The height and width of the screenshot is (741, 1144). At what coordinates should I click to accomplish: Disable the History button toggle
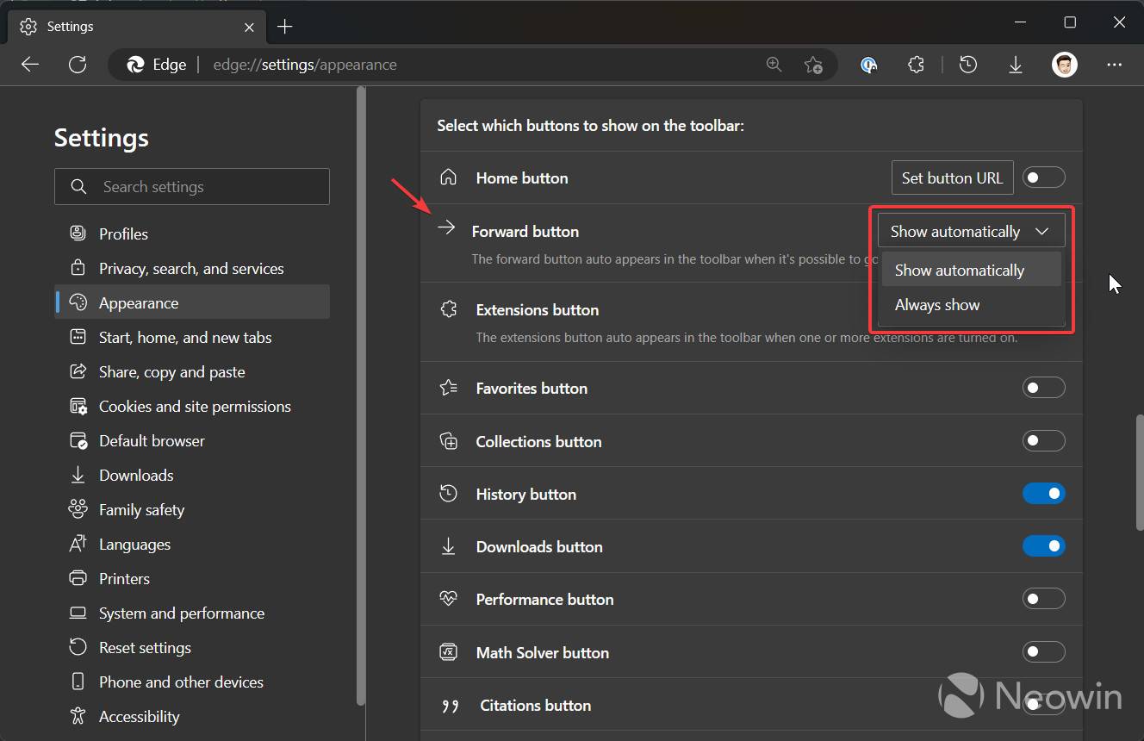pyautogui.click(x=1043, y=494)
